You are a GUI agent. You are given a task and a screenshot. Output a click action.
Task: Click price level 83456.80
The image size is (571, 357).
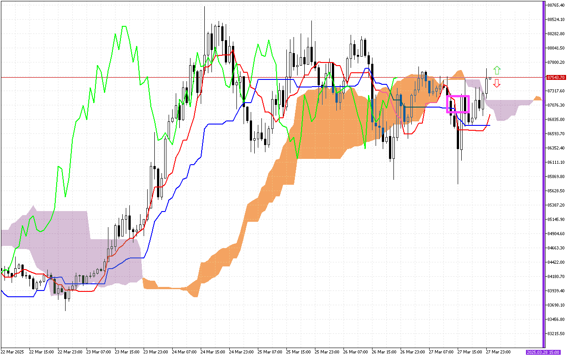(x=556, y=320)
